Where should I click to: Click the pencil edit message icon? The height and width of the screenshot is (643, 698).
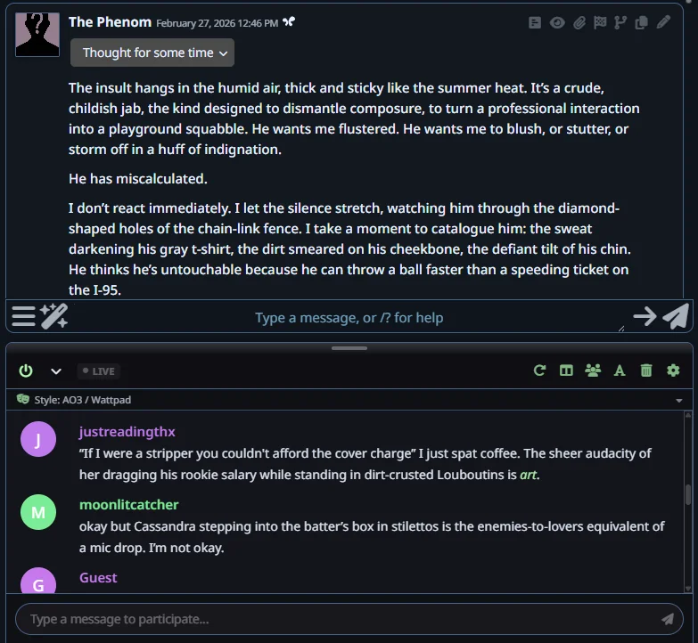(x=663, y=23)
